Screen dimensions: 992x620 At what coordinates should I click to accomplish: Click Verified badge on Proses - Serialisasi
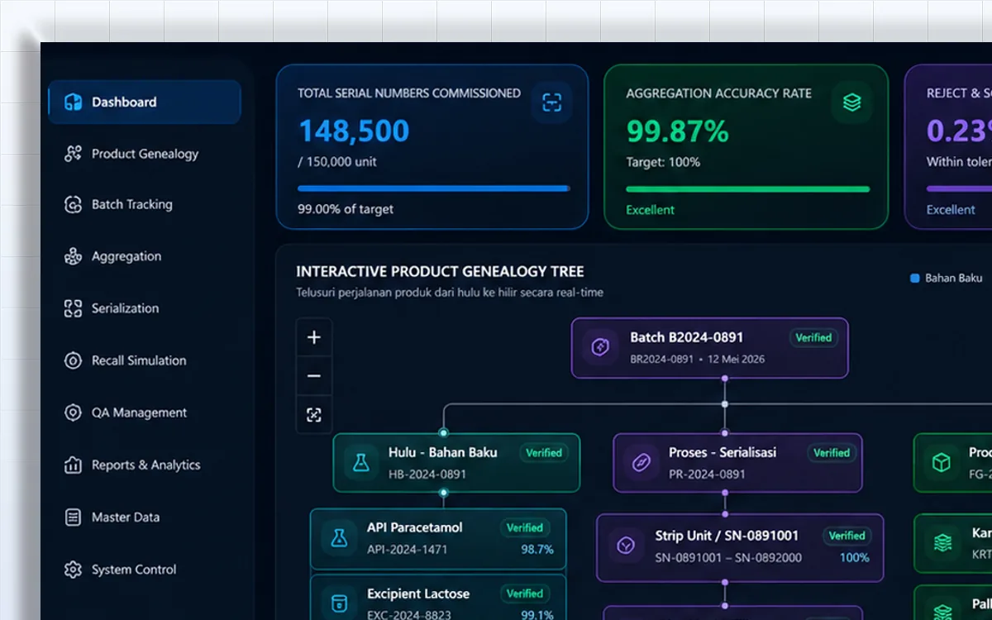coord(832,453)
